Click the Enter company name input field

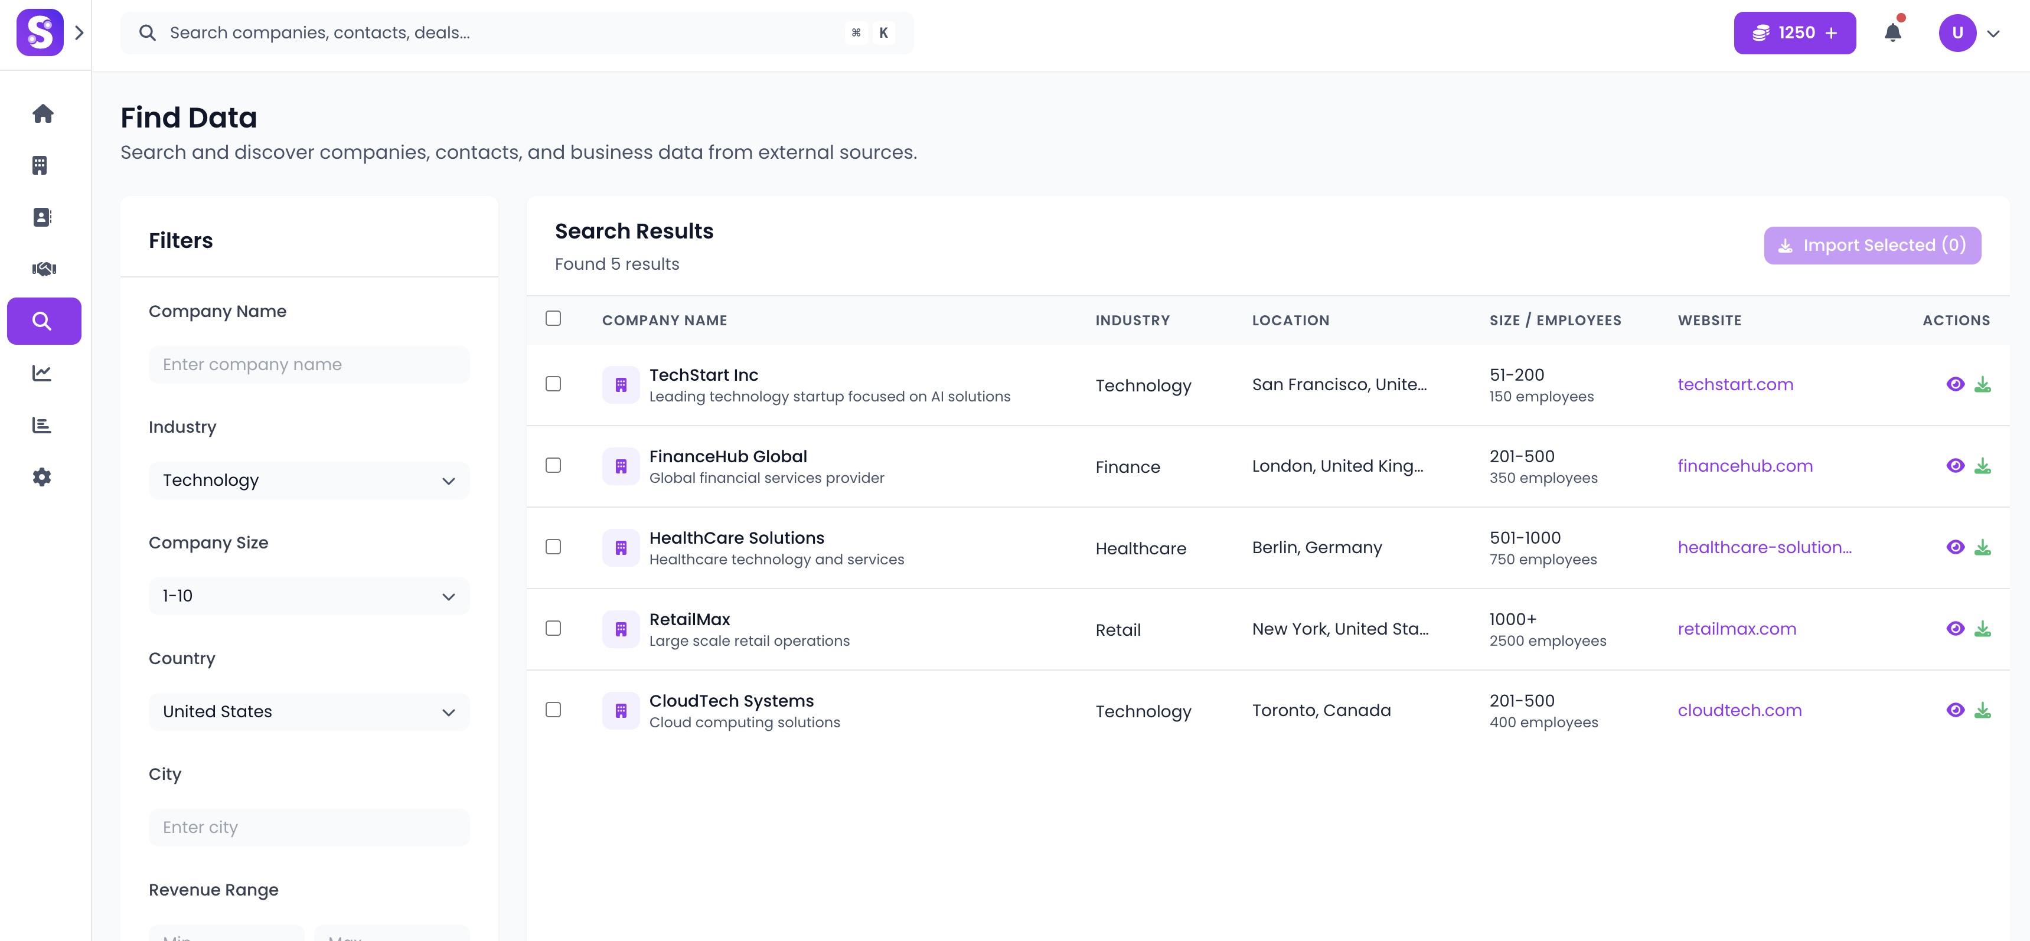coord(308,364)
